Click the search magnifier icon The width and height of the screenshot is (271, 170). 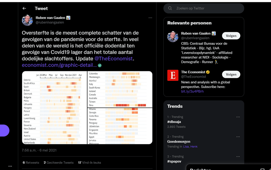point(170,8)
